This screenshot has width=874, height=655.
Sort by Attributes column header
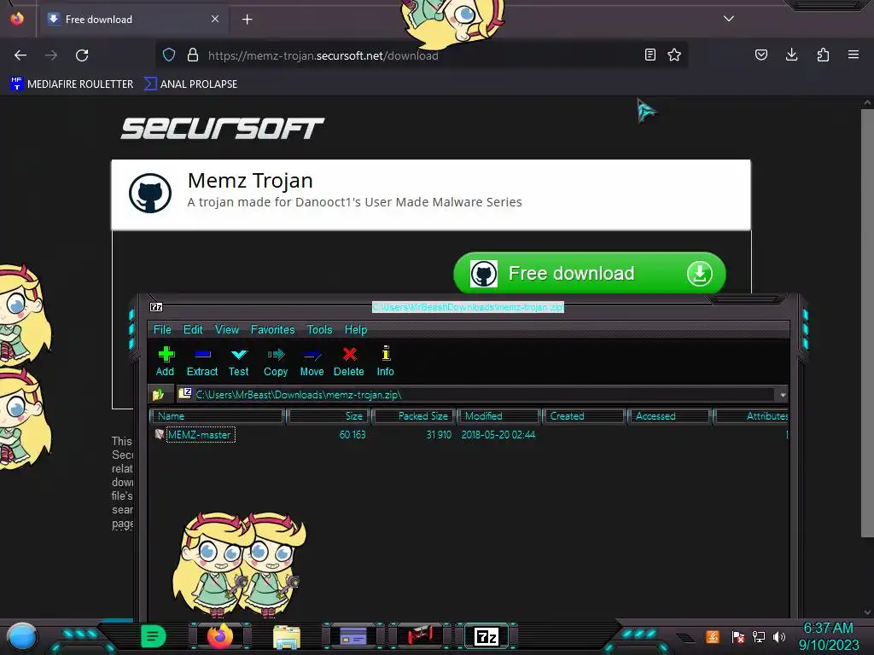point(751,416)
